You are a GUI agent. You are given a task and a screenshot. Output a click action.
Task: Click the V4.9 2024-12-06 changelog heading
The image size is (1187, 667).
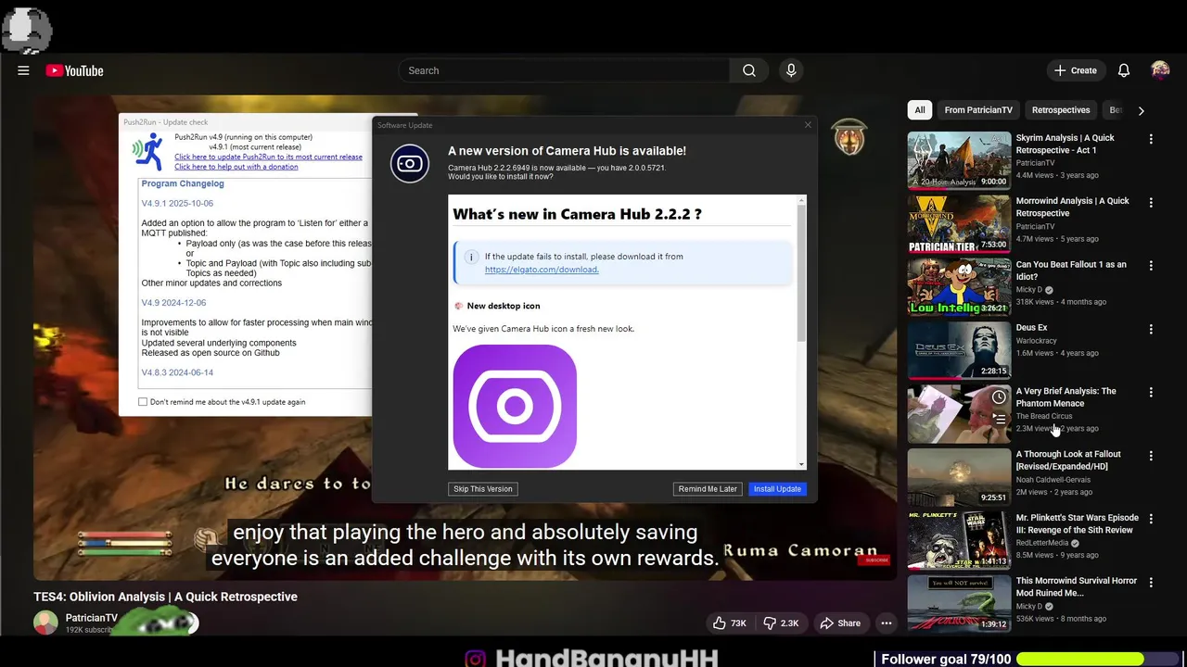pyautogui.click(x=173, y=303)
